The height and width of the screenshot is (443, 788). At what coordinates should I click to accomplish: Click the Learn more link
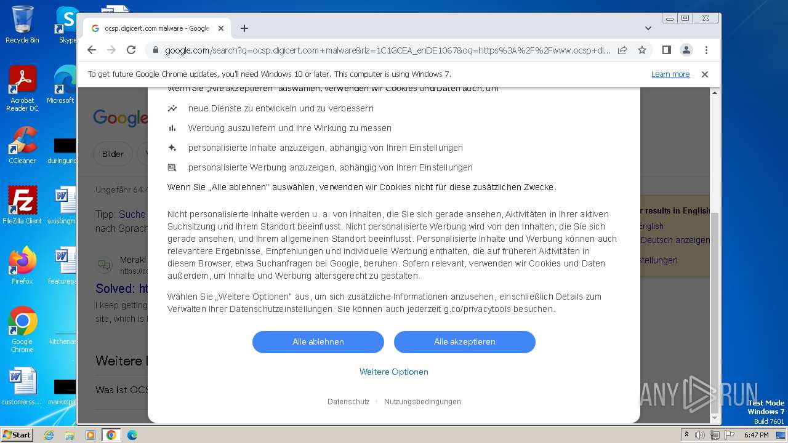(x=670, y=74)
